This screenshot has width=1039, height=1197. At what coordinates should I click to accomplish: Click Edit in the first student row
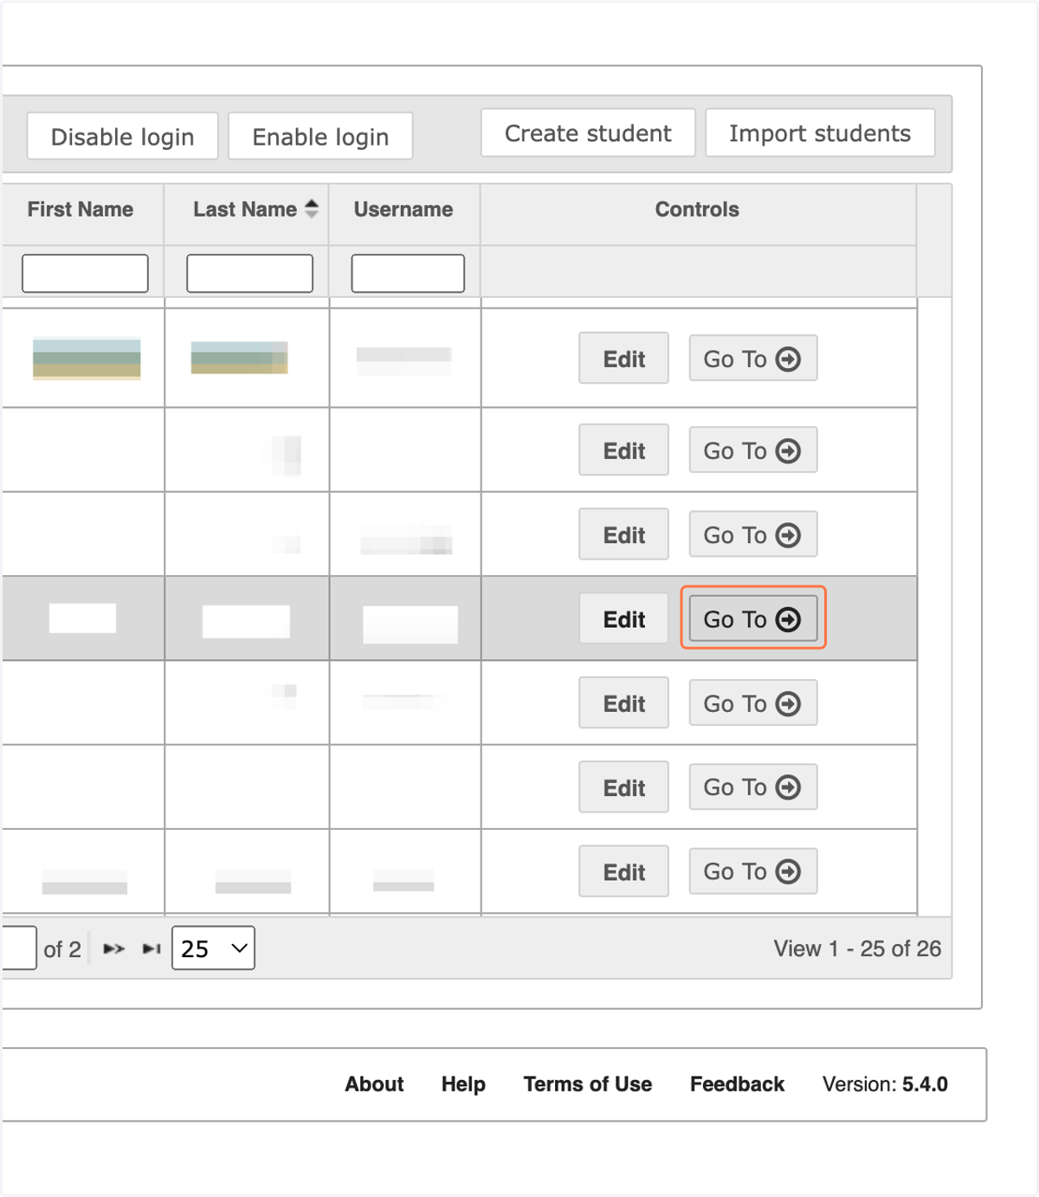[x=623, y=359]
